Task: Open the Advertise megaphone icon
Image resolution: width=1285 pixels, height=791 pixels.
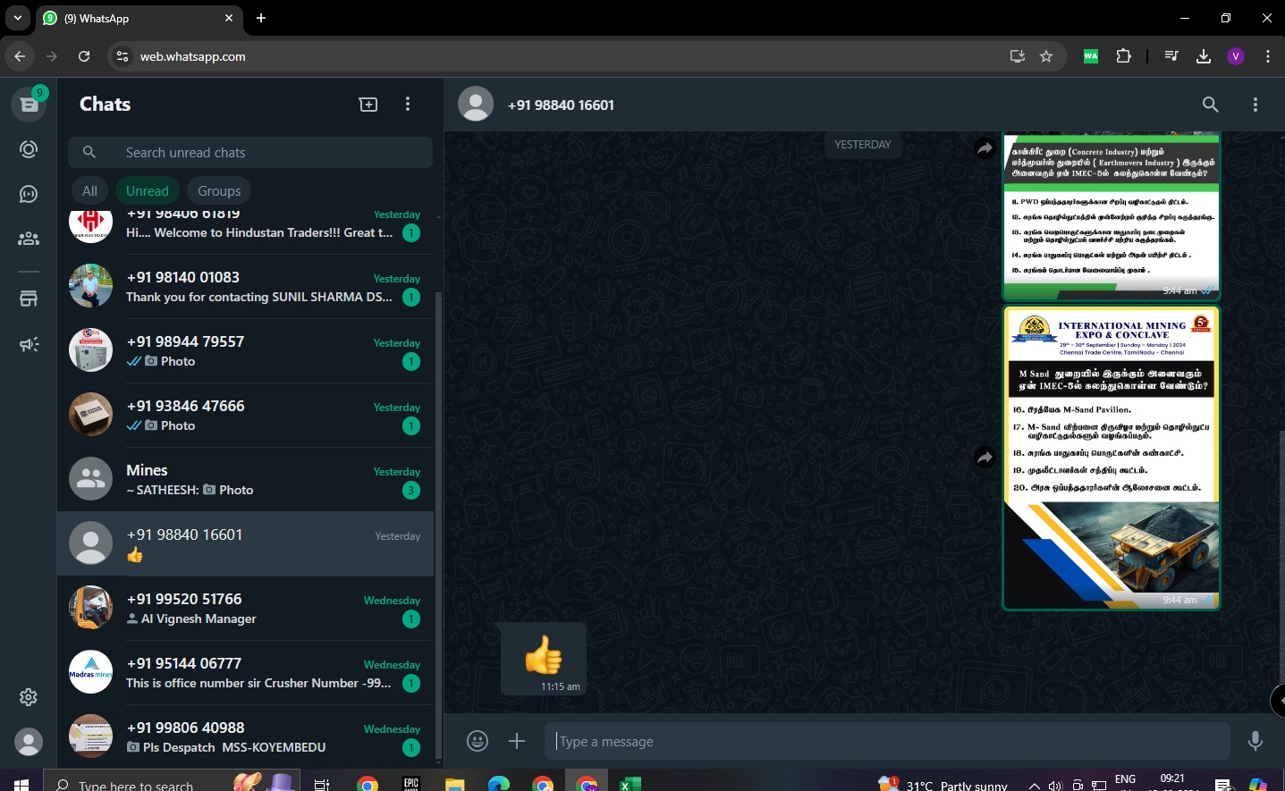Action: [29, 344]
